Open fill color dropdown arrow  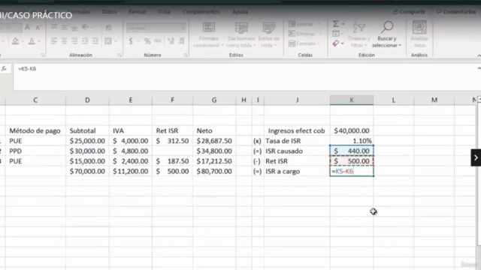(23, 41)
